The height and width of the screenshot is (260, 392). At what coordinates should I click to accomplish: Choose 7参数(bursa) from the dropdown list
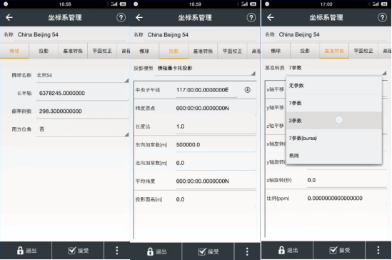(334, 138)
